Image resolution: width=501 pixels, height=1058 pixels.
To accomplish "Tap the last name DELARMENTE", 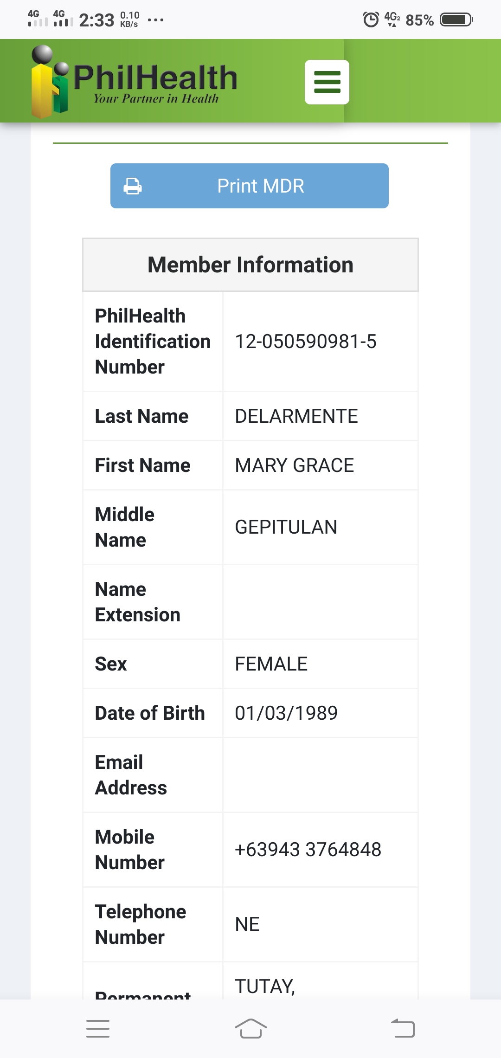I will (x=296, y=416).
